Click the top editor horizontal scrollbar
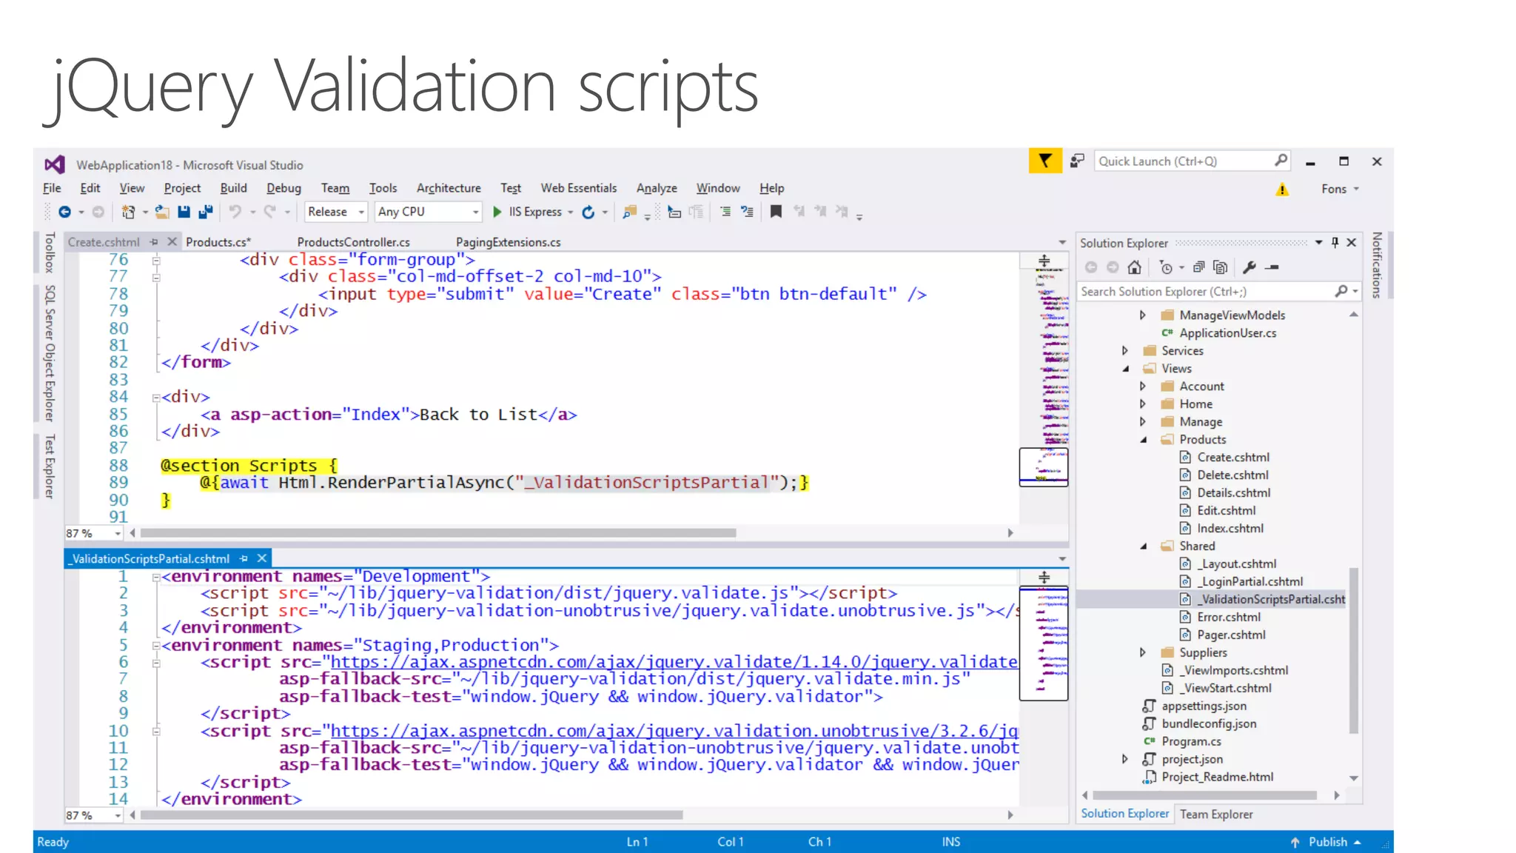 click(438, 533)
